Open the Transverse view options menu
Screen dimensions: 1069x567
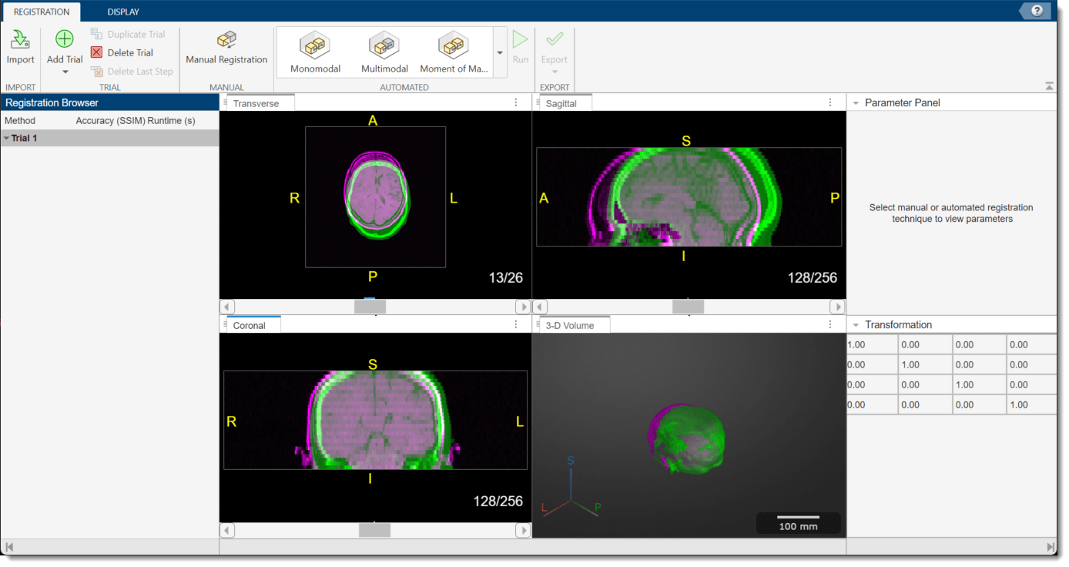pos(515,102)
